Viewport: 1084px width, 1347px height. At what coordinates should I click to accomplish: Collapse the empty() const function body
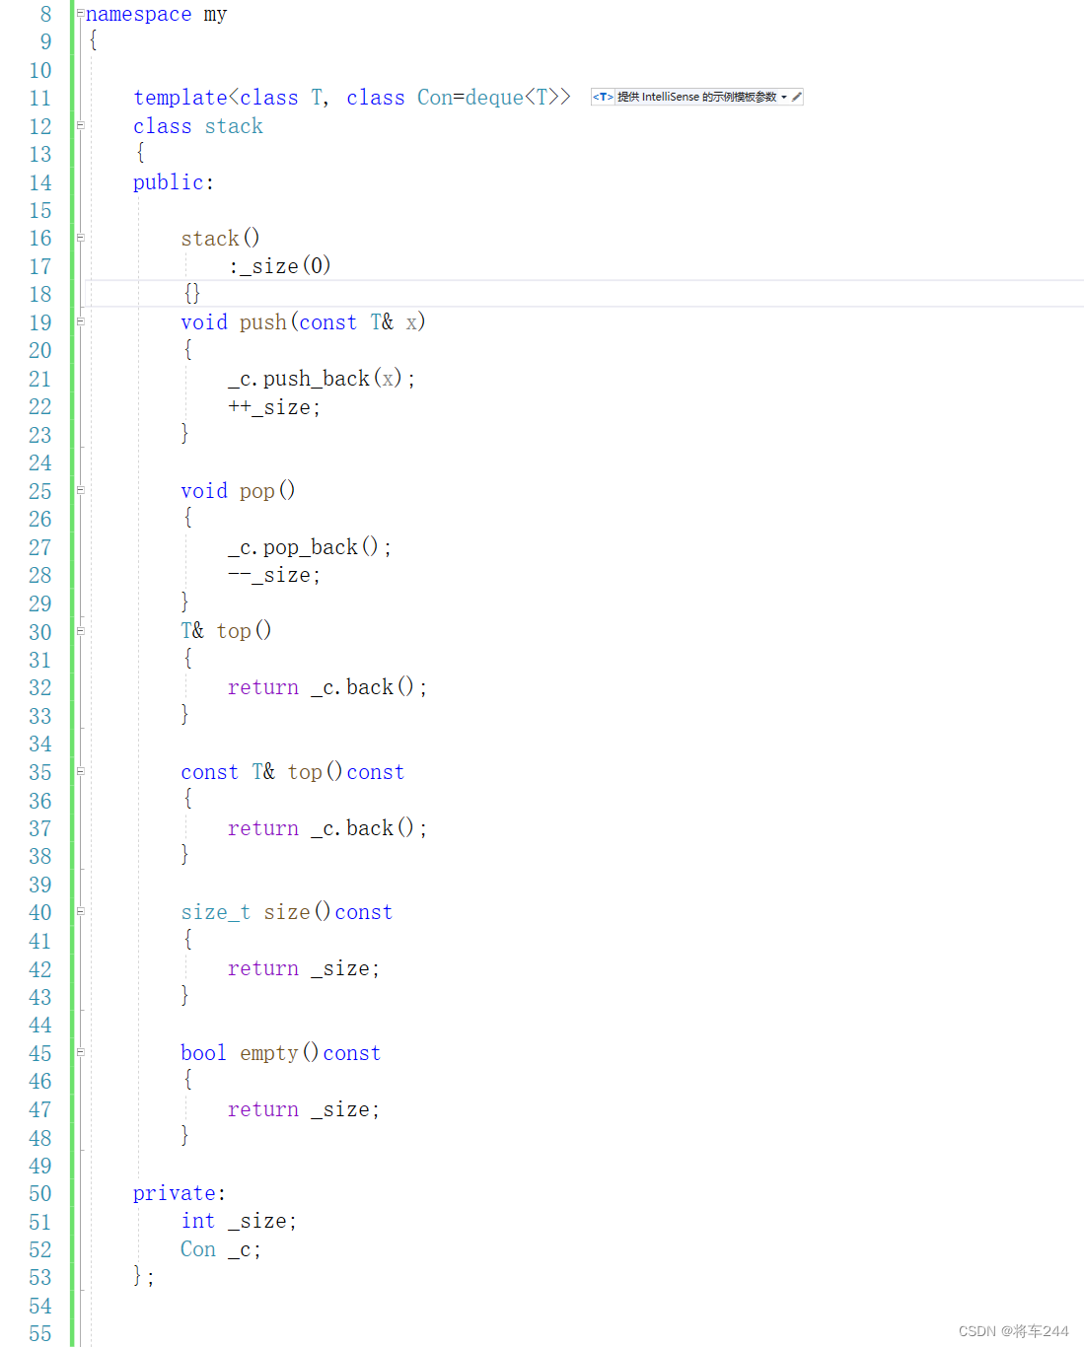coord(79,1053)
